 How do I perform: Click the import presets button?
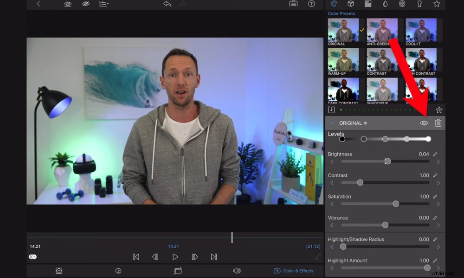[x=331, y=110]
